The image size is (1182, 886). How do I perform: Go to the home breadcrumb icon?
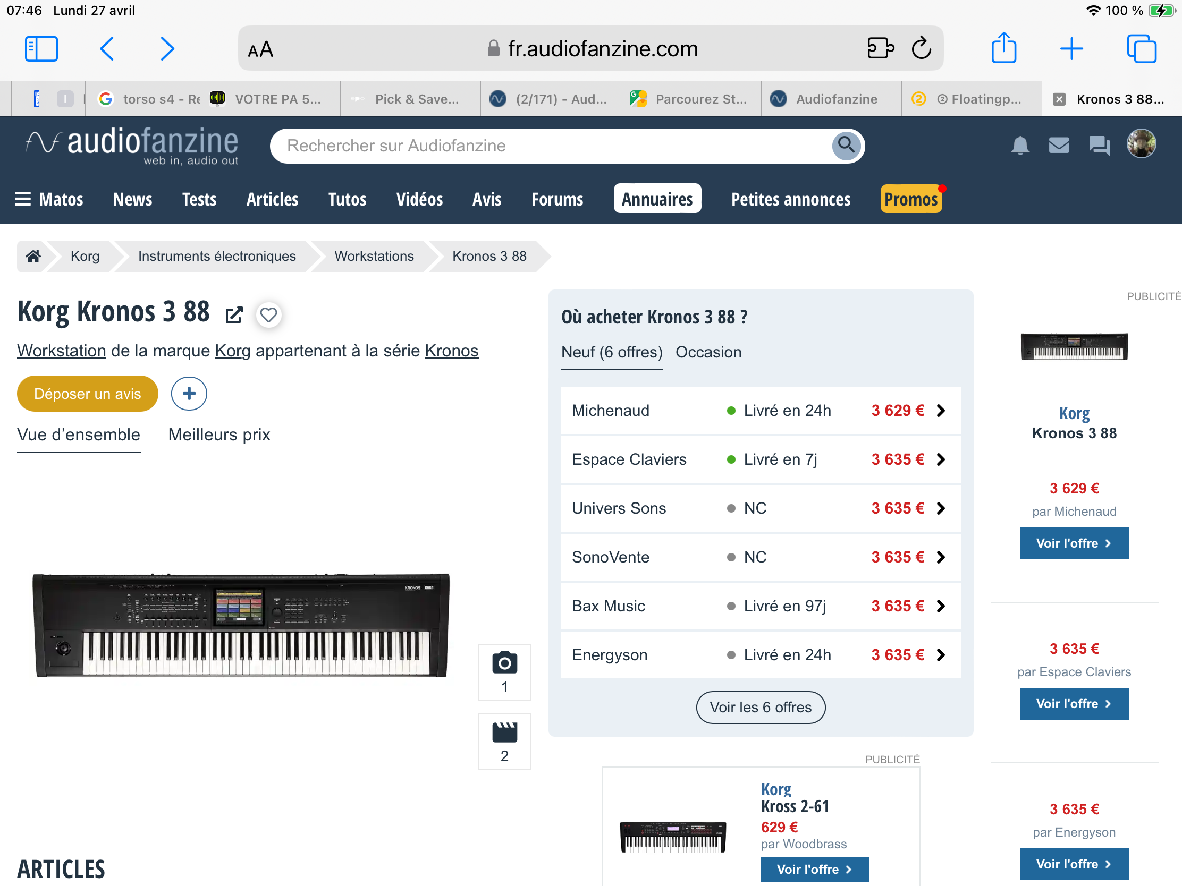[x=33, y=257]
